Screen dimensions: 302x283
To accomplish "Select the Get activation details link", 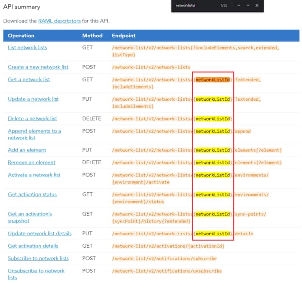I will coord(33,246).
